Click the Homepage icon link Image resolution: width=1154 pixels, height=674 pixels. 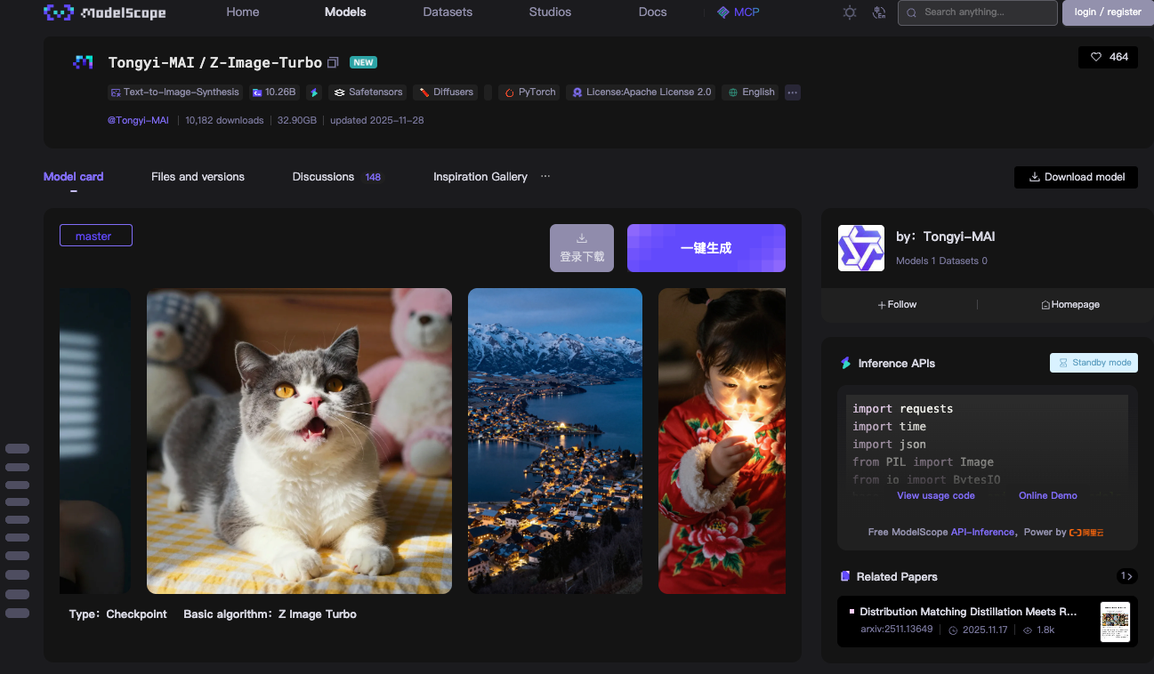click(1070, 305)
